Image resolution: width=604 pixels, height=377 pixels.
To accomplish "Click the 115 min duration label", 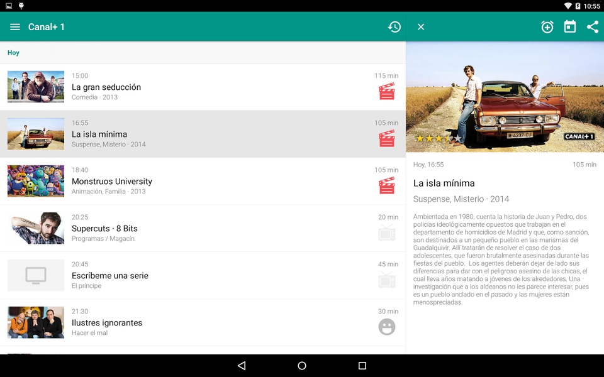I will pos(386,76).
